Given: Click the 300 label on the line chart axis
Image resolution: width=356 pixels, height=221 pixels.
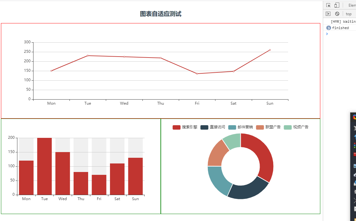Looking at the screenshot, I should (27, 42).
